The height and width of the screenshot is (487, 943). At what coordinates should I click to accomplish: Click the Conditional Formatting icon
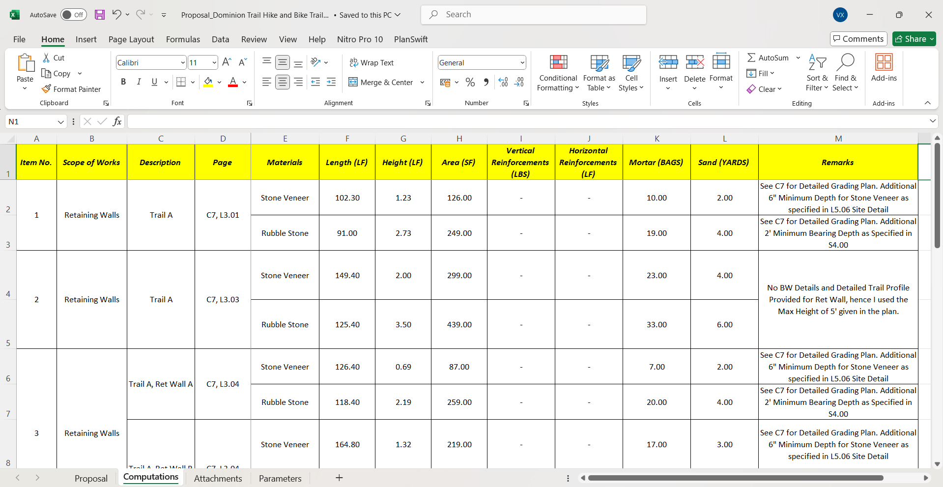tap(558, 62)
